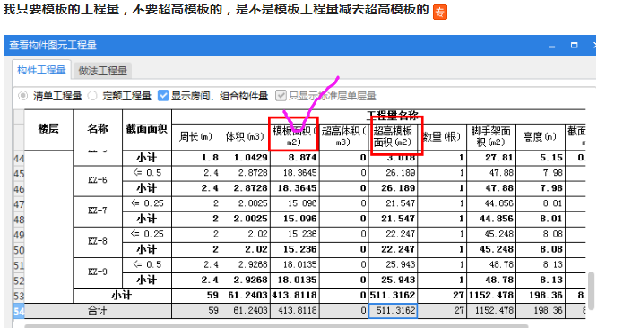The image size is (632, 328).
Task: Click the 截面面积 column header
Action: (x=147, y=129)
